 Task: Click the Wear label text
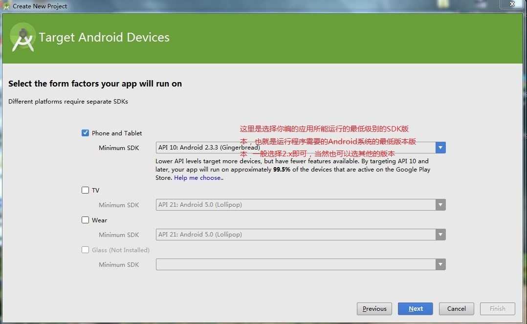pos(100,220)
